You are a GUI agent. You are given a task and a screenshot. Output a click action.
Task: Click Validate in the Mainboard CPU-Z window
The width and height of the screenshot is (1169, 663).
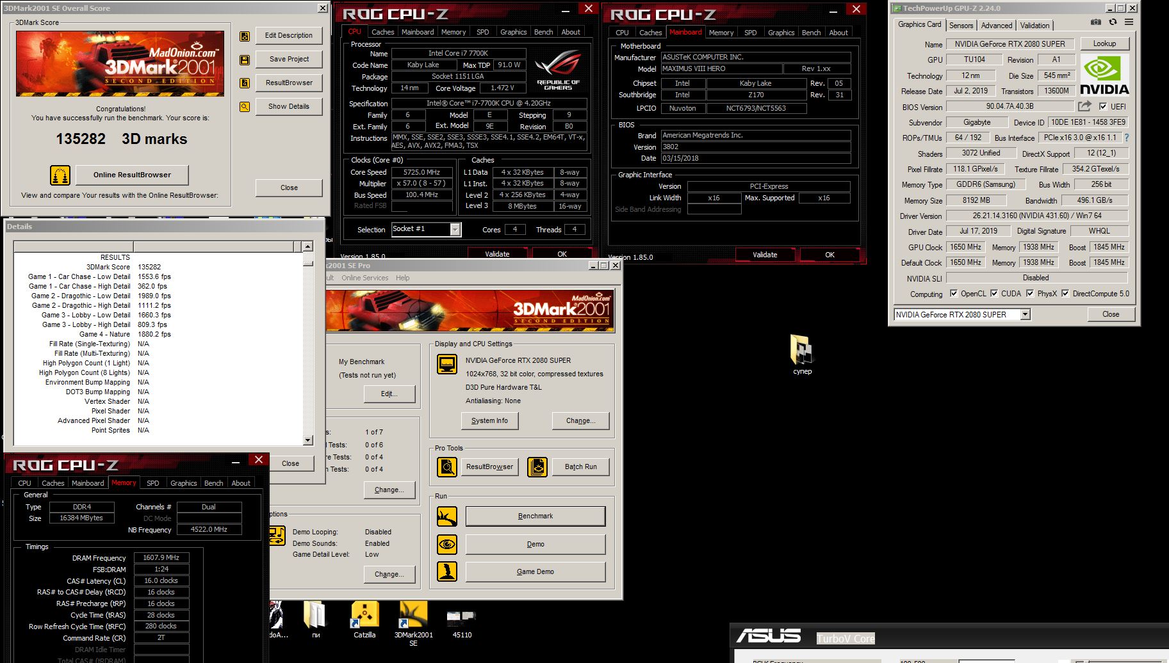tap(765, 255)
